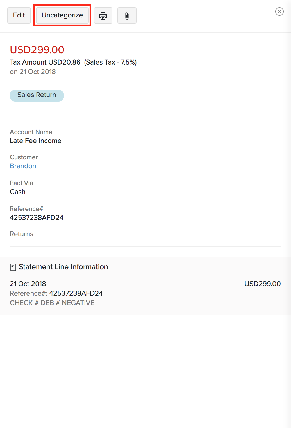Click the Statement Line Information document icon
291x428 pixels.
point(13,267)
